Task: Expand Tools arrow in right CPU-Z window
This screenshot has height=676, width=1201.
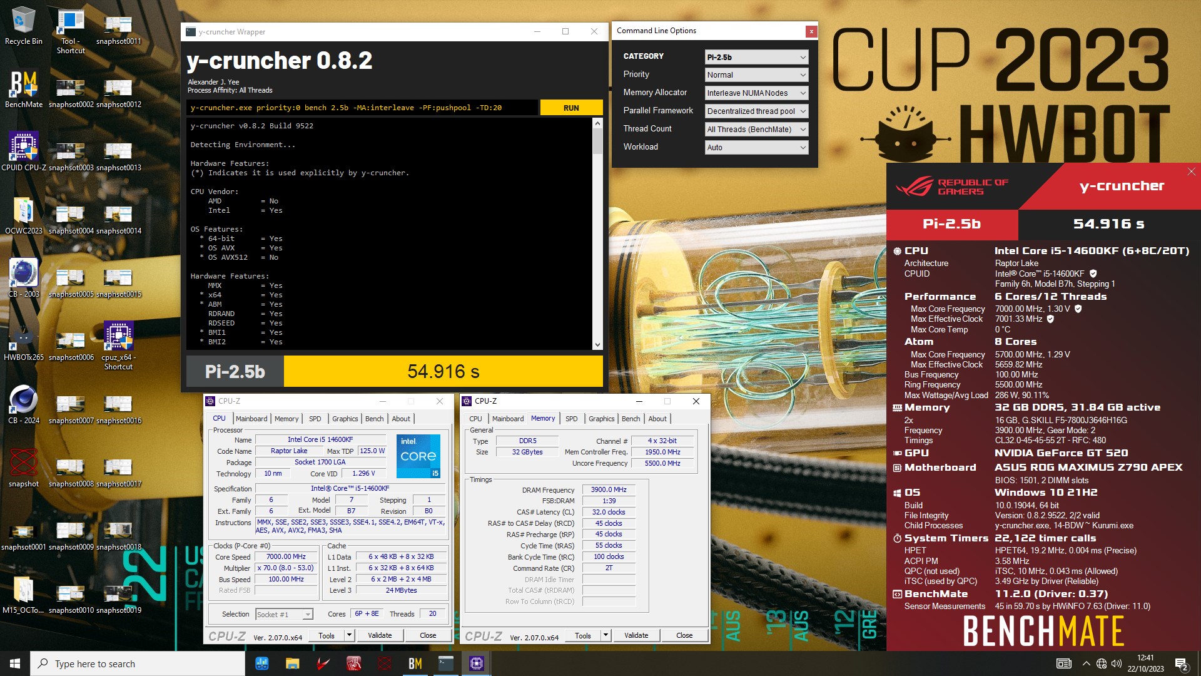Action: click(x=606, y=635)
